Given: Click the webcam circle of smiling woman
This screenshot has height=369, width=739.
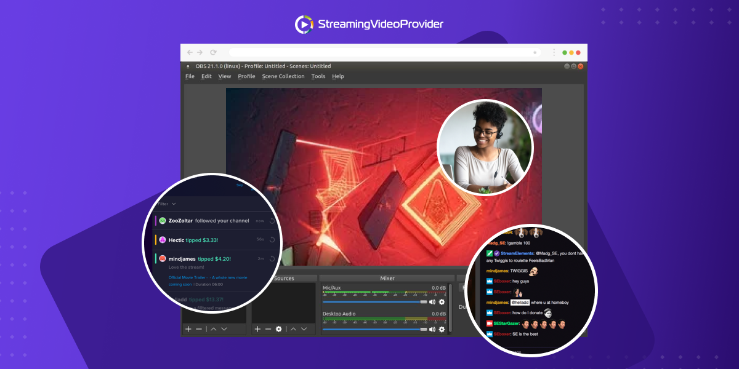Looking at the screenshot, I should [x=485, y=148].
